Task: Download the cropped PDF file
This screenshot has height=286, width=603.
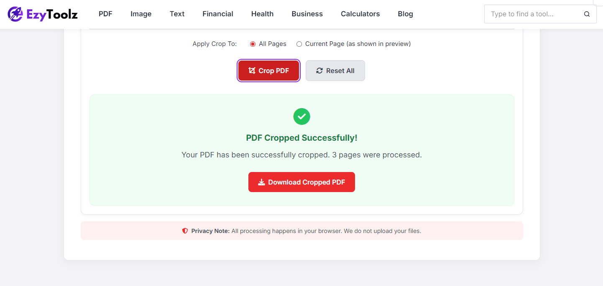Action: coord(301,182)
